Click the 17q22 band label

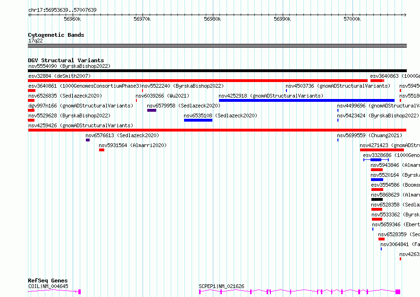point(35,41)
